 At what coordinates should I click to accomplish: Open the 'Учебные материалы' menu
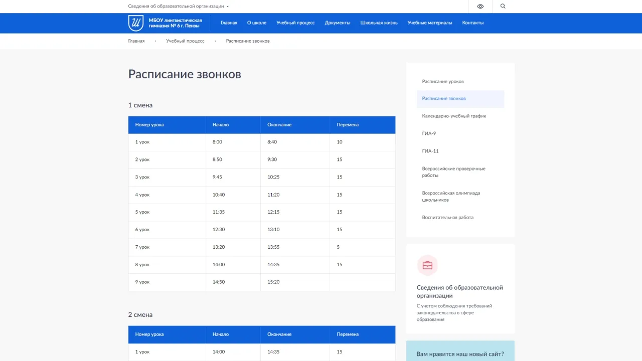click(430, 23)
